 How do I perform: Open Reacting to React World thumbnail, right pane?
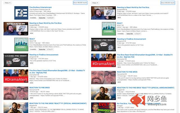click(103, 13)
